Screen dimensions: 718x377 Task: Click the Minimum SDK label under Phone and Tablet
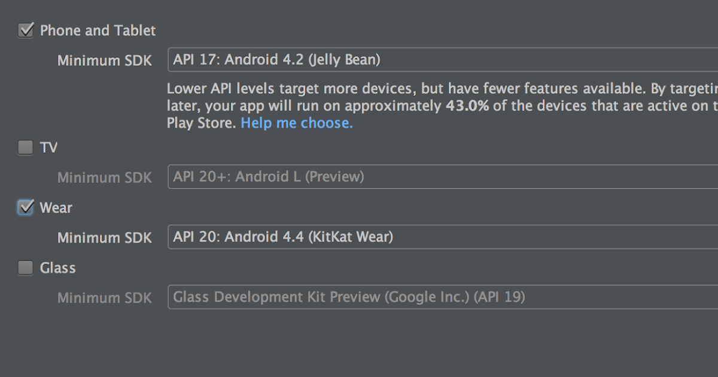coord(104,60)
